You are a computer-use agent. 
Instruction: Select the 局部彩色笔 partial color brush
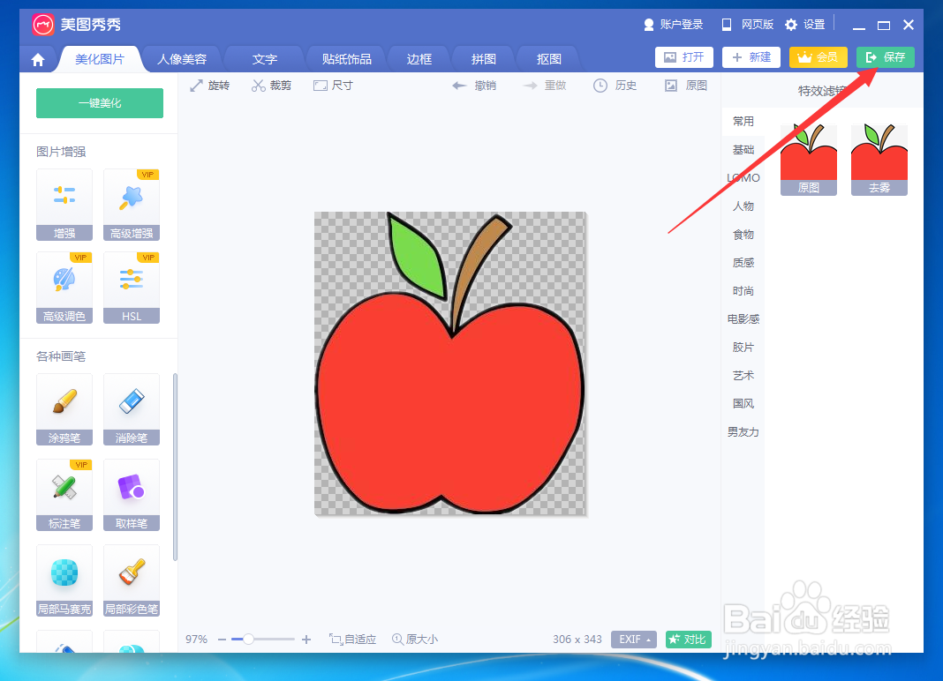[x=131, y=580]
